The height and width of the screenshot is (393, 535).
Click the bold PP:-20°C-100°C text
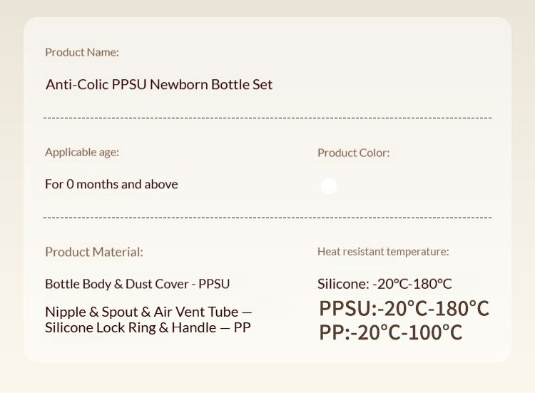click(x=390, y=332)
